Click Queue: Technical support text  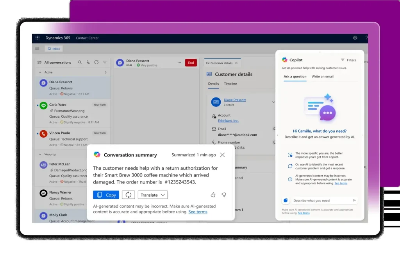(x=68, y=139)
